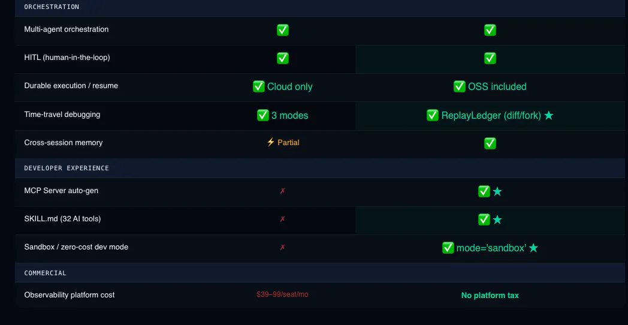Click the SKILL.md row right checkmark
The width and height of the screenshot is (628, 325).
484,219
